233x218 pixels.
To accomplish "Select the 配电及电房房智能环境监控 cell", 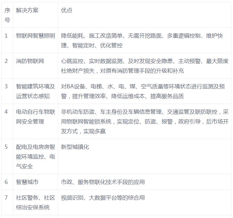I will click(36, 156).
